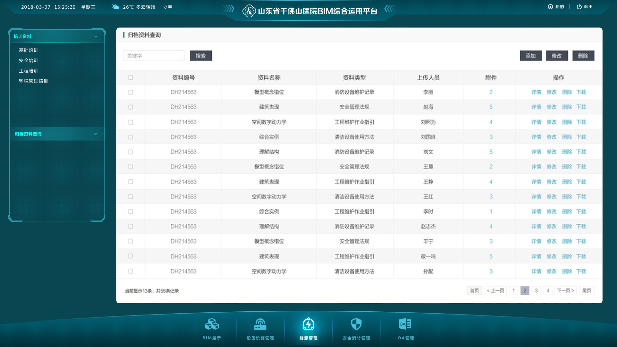Click the keyword 关键字 input field
Image resolution: width=617 pixels, height=347 pixels.
click(154, 56)
